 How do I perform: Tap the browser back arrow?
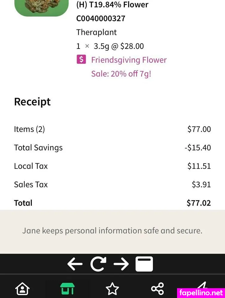[x=75, y=264]
